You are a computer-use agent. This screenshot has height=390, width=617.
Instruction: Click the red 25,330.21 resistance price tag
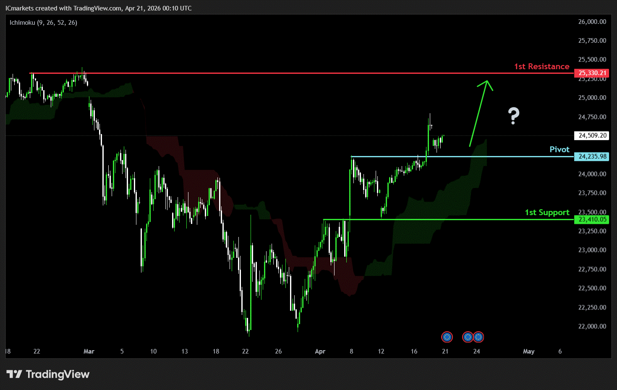click(592, 73)
